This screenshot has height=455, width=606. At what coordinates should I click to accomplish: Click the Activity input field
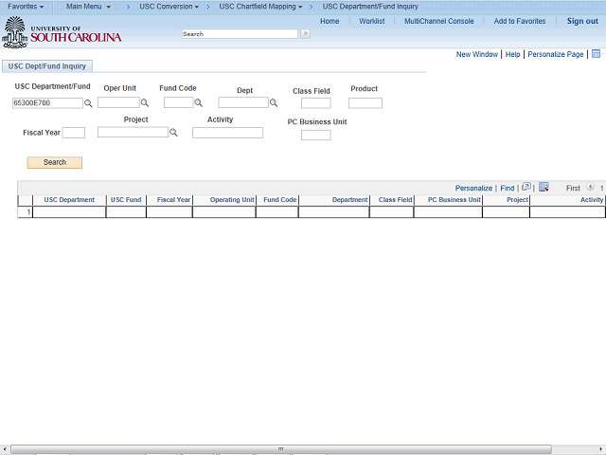tap(227, 133)
